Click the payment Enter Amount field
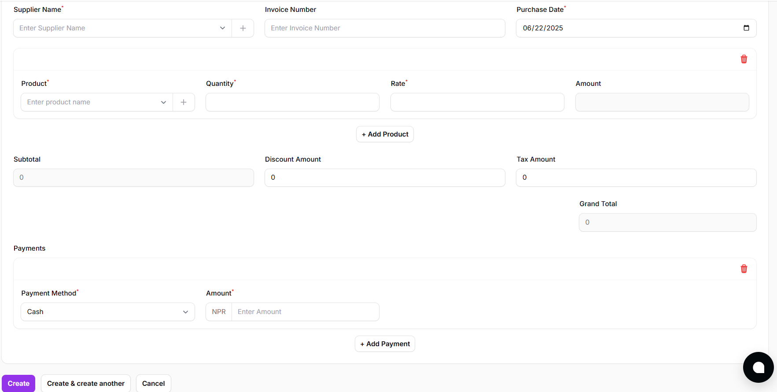This screenshot has width=777, height=392. (x=305, y=312)
